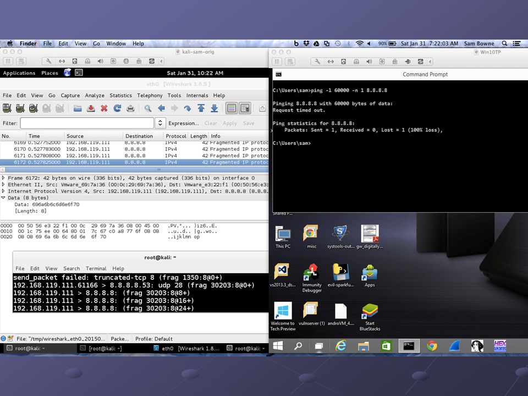Select the This PC desktop icon

[x=283, y=237]
